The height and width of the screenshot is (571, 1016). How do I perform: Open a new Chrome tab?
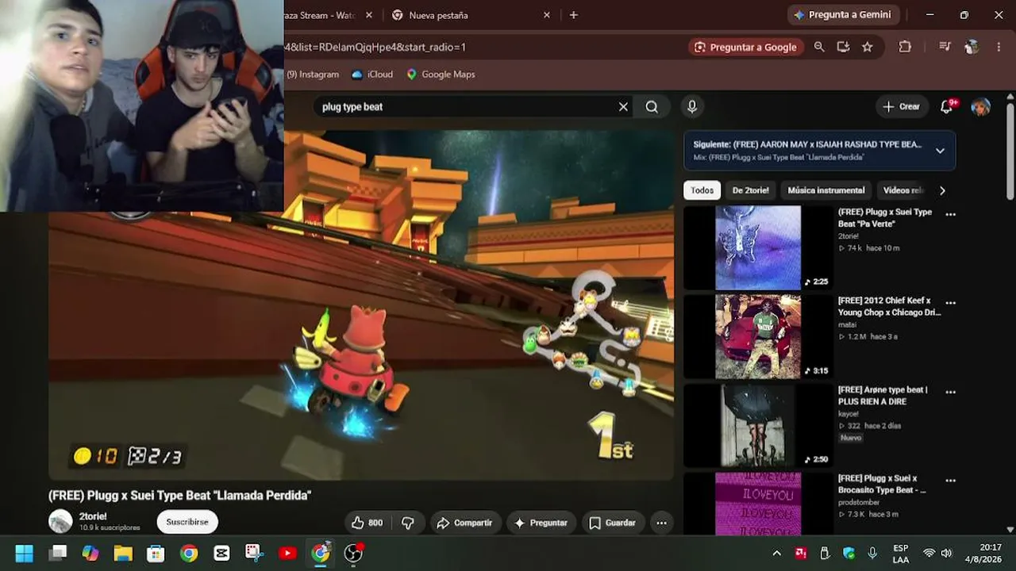(x=573, y=15)
